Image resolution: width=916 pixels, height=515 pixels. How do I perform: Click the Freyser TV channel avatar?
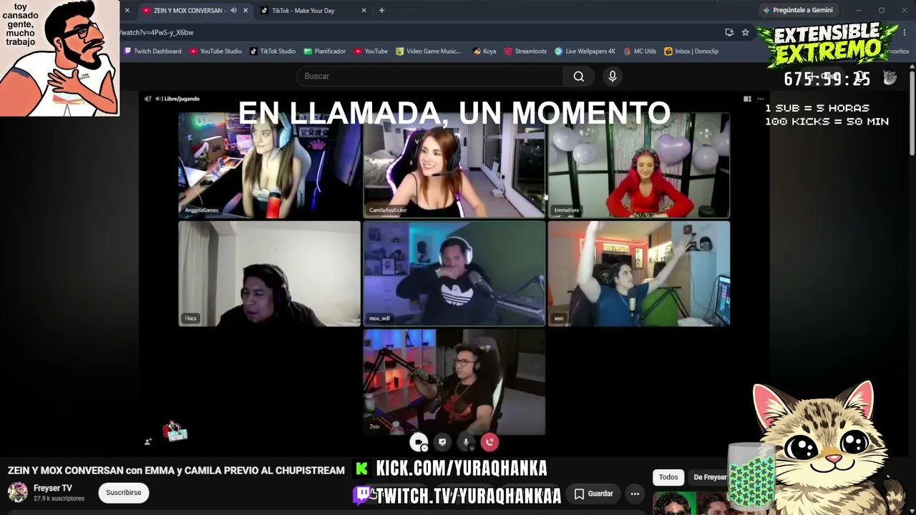pyautogui.click(x=18, y=492)
